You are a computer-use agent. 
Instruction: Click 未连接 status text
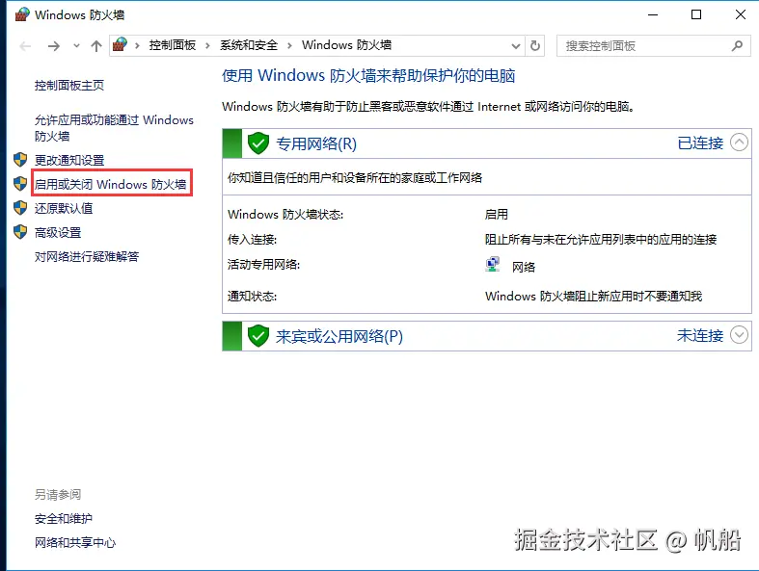[700, 335]
